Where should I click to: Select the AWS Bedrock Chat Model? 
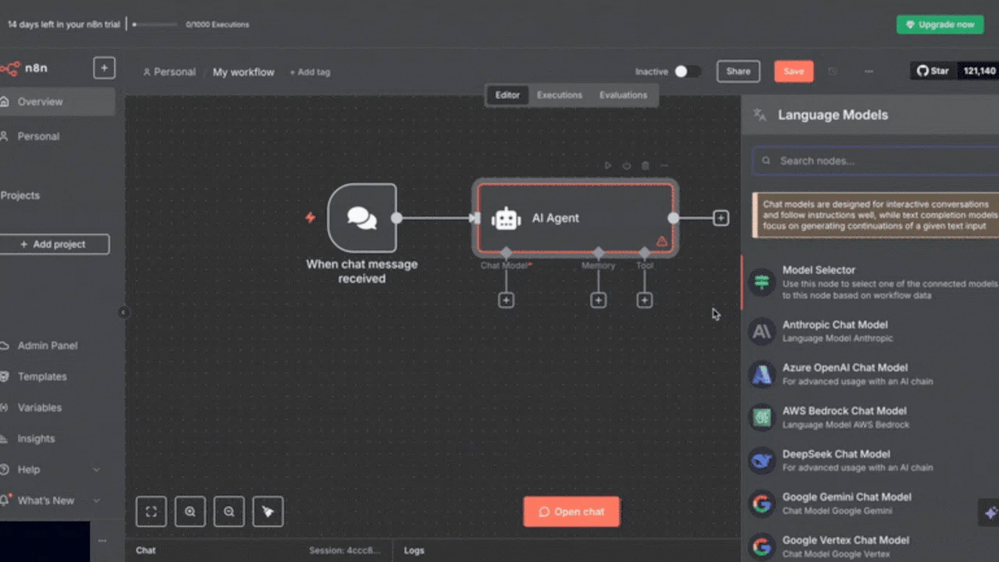pos(870,417)
